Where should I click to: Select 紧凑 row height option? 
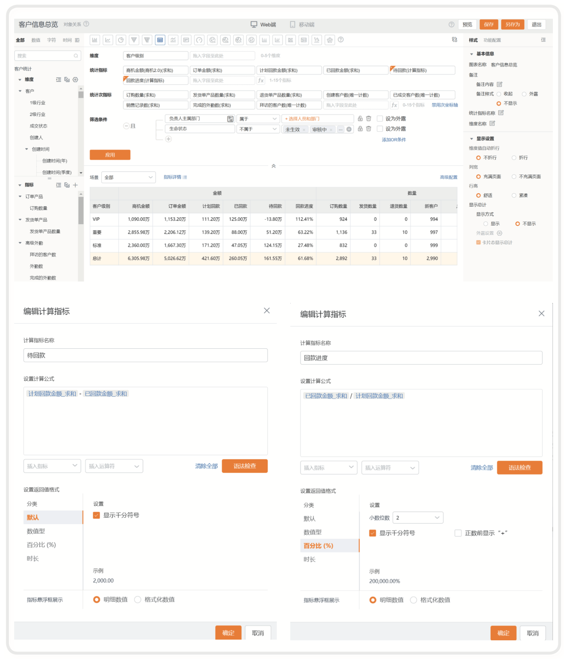(514, 196)
